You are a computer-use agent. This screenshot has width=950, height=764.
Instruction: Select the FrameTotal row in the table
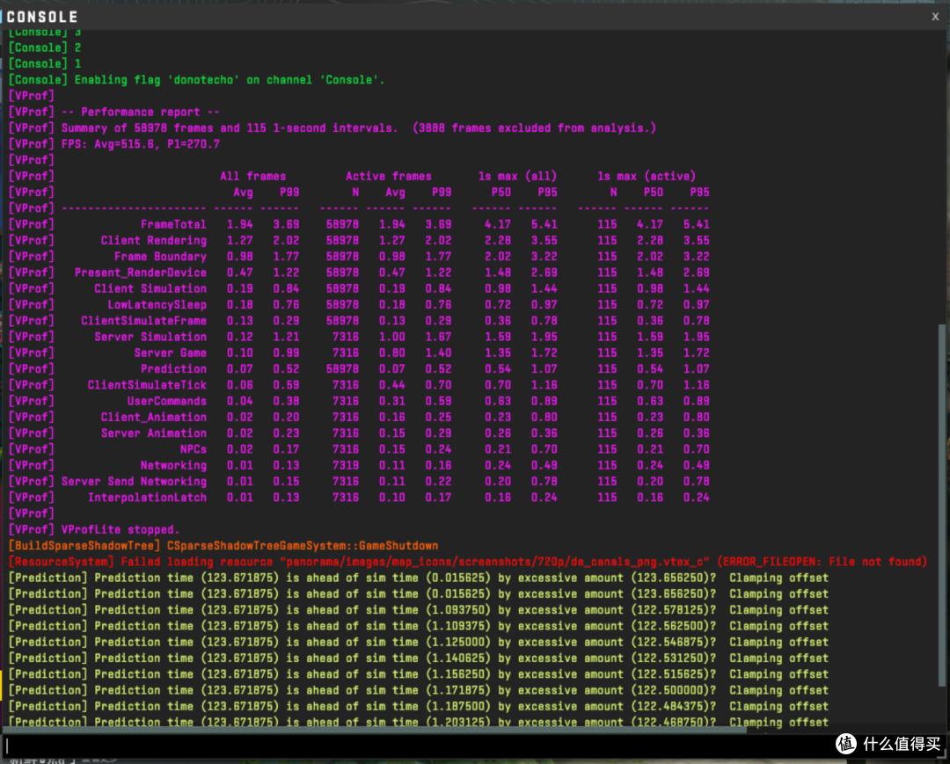point(359,224)
